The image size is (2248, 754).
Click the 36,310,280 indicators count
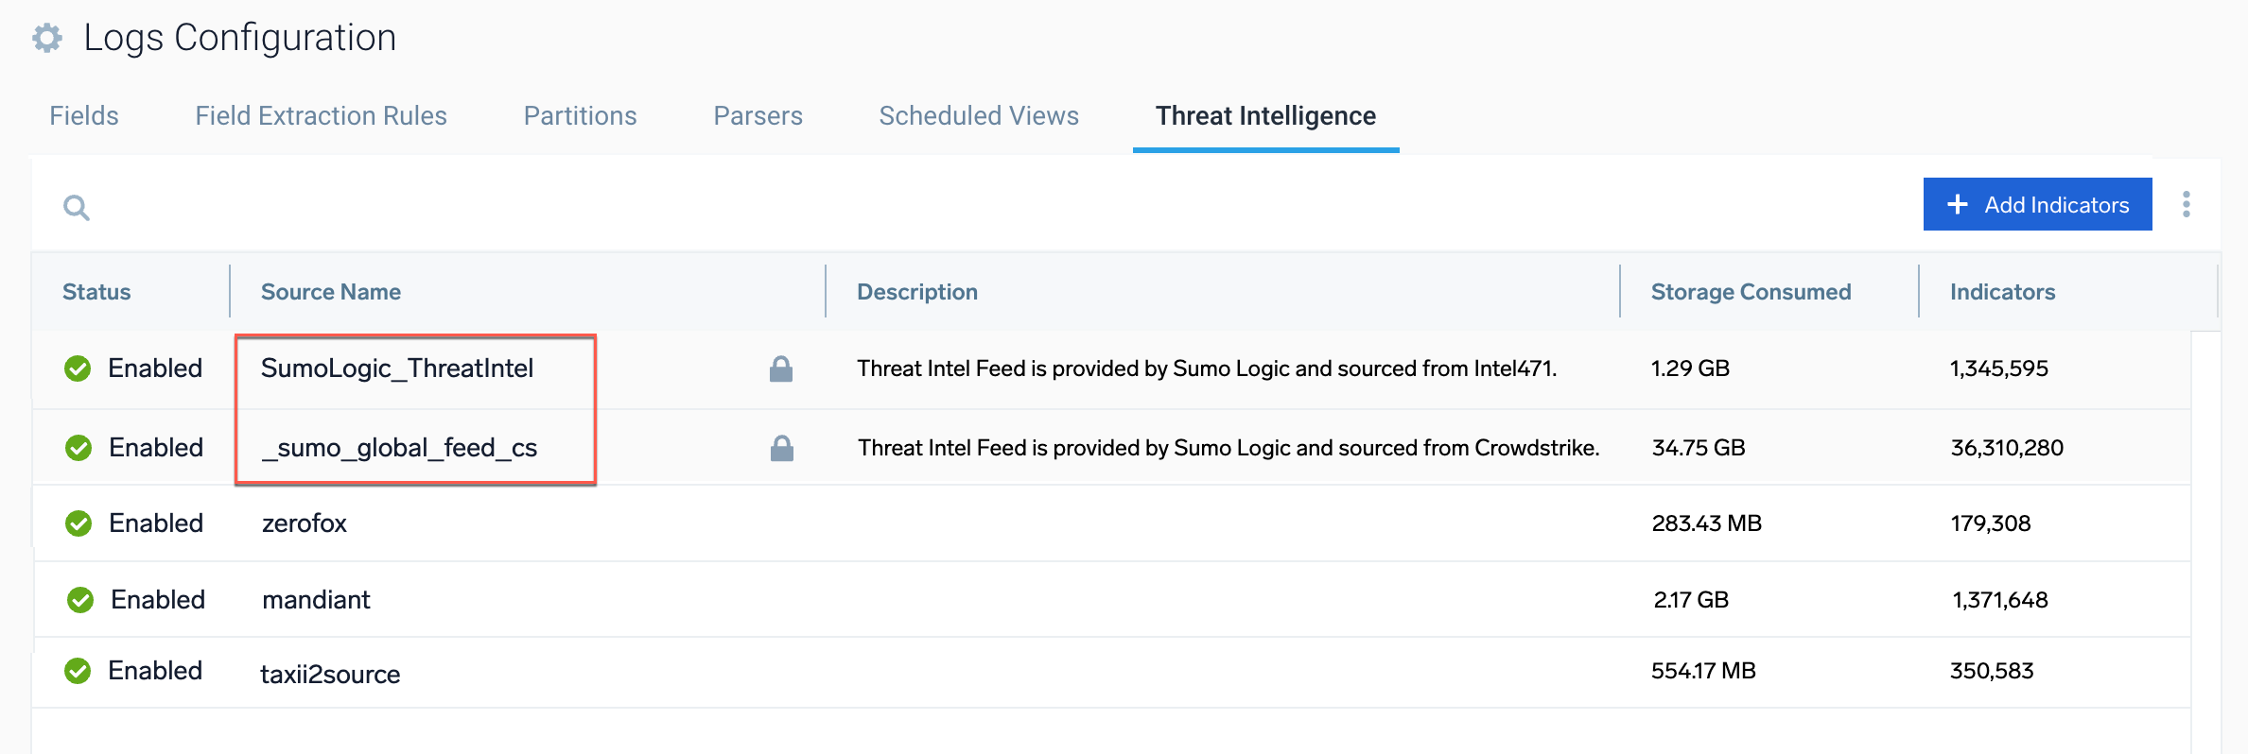[2008, 448]
